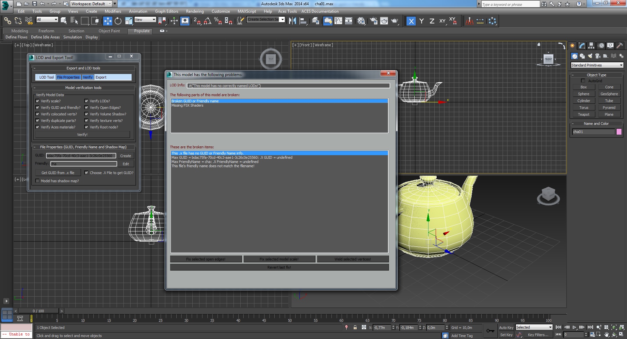
Task: Click the Mirror tool icon
Action: [x=292, y=21]
